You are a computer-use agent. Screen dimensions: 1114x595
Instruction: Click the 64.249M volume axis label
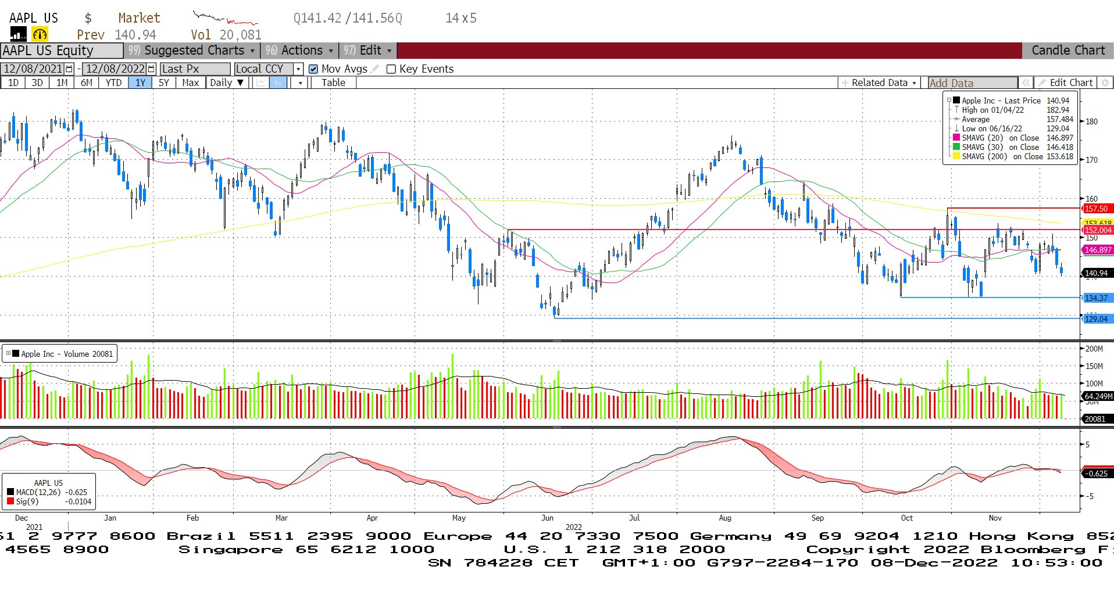(x=1098, y=396)
